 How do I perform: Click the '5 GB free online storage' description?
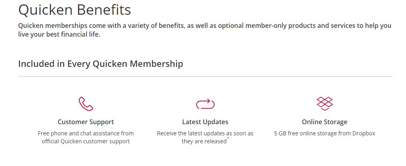(x=325, y=133)
